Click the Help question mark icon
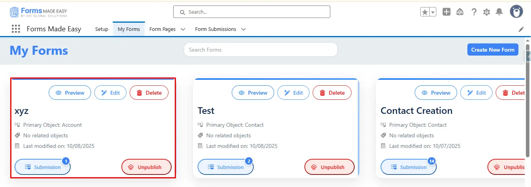 click(474, 12)
